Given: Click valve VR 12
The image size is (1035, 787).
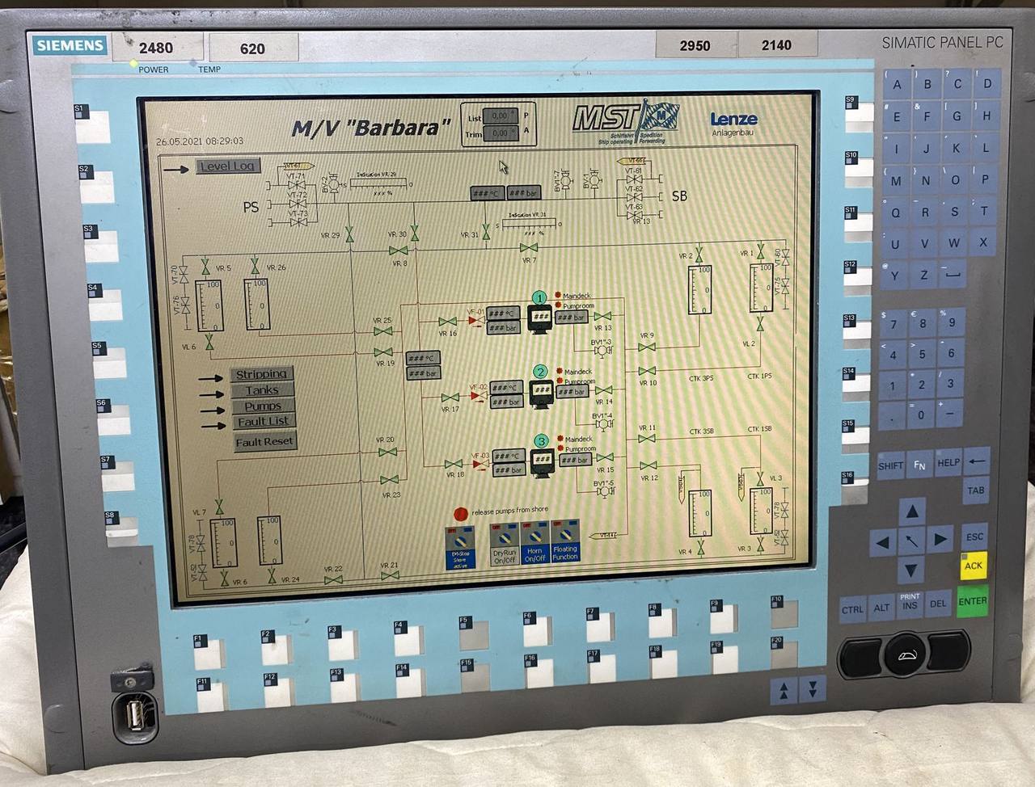Looking at the screenshot, I should tap(648, 466).
